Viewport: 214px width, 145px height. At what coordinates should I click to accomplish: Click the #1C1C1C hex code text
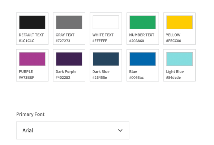[x=26, y=41]
